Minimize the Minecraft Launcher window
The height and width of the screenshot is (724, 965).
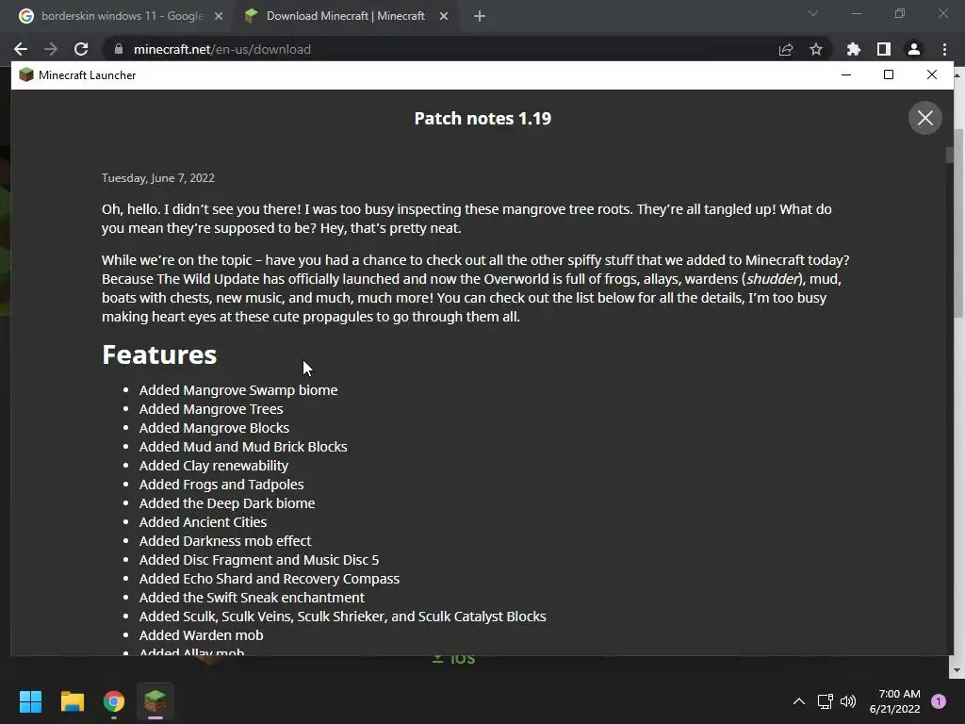tap(846, 74)
